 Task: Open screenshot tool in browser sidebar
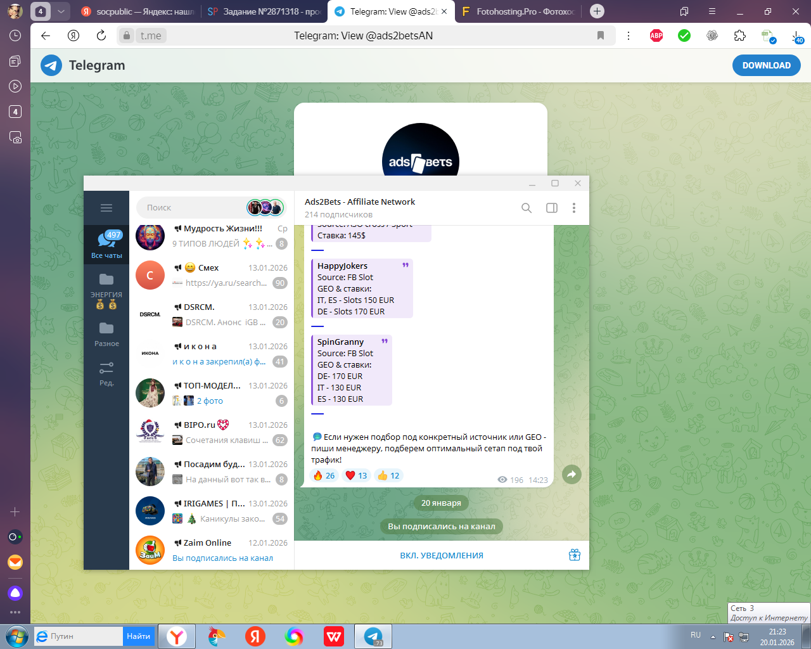(x=15, y=137)
